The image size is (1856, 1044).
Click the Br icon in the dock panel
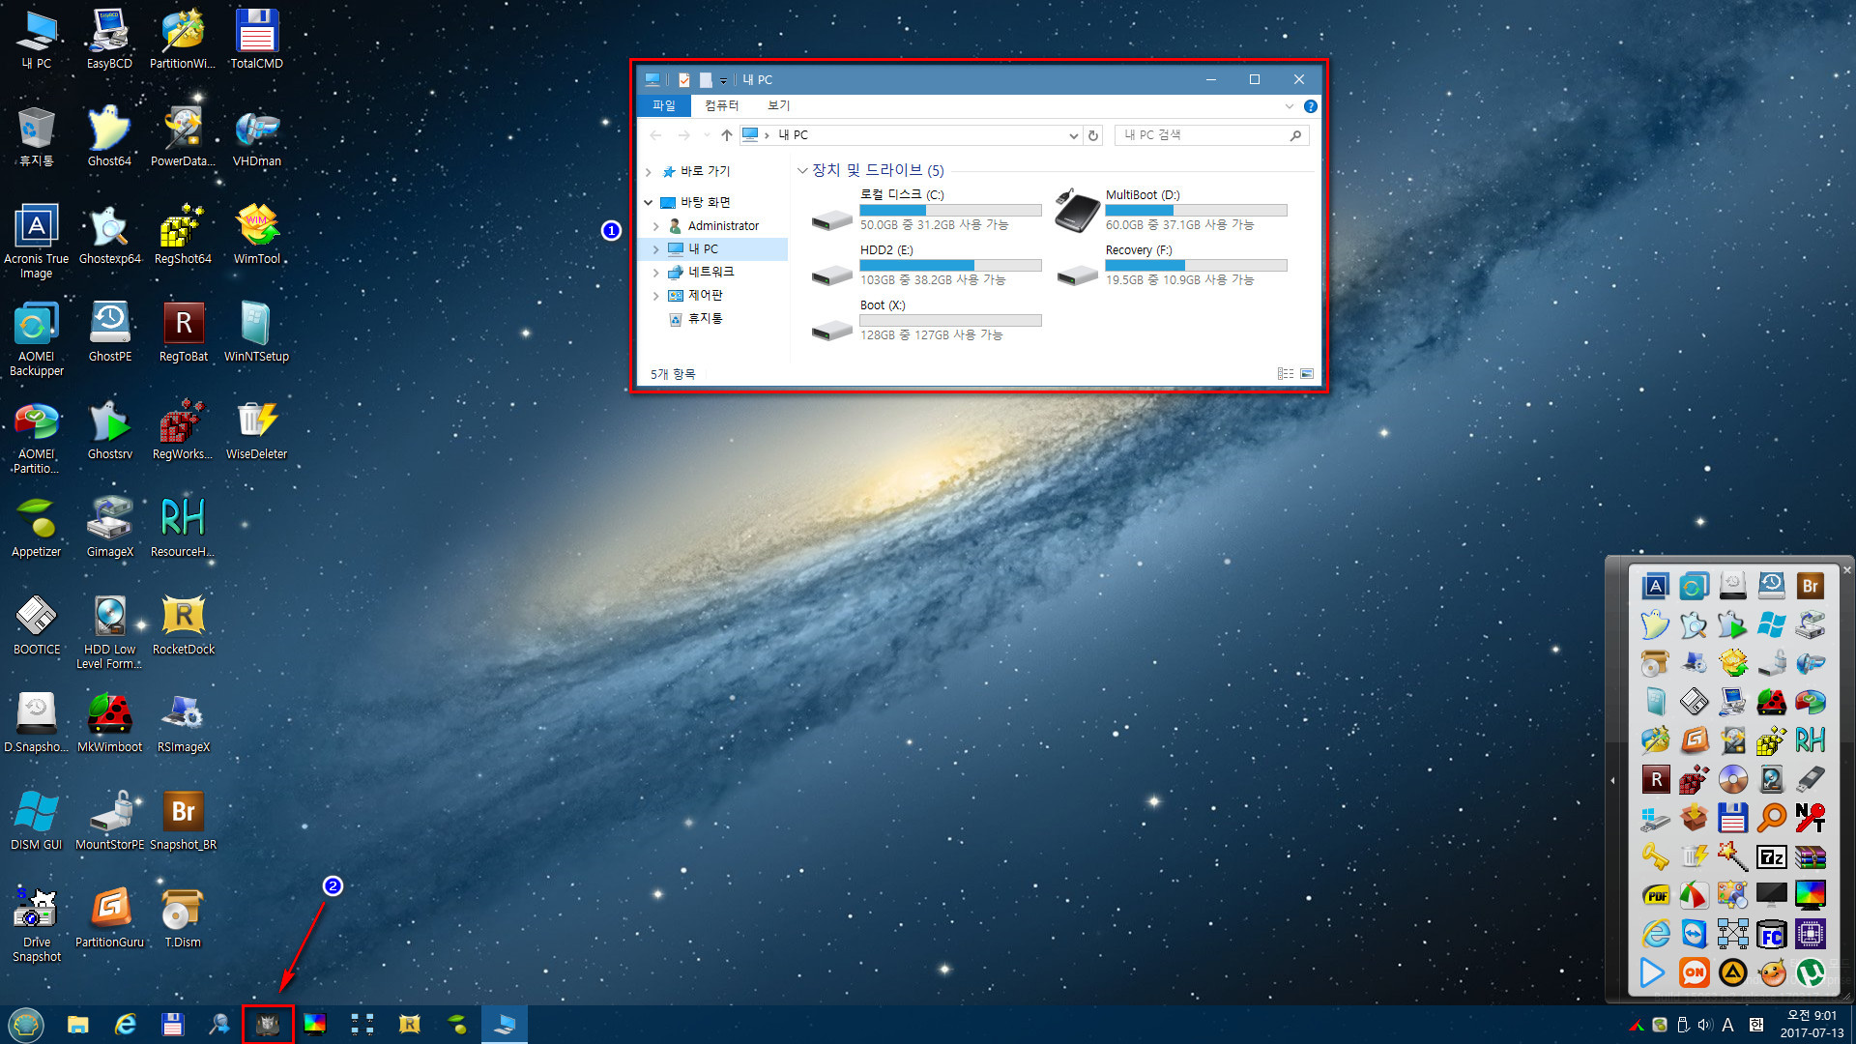click(x=1810, y=586)
